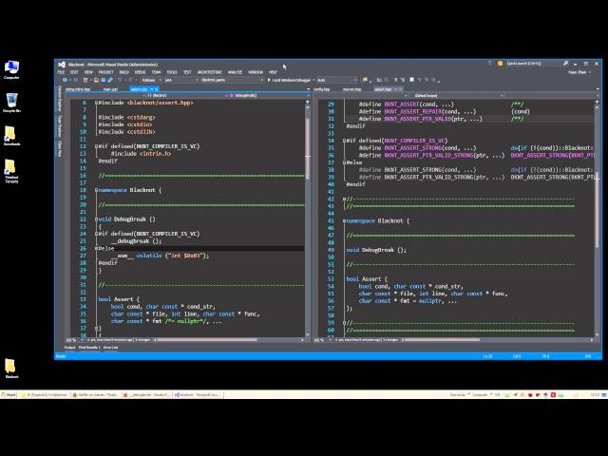Click the notifications flag icon in title bar
The height and width of the screenshot is (456, 608).
[492, 63]
